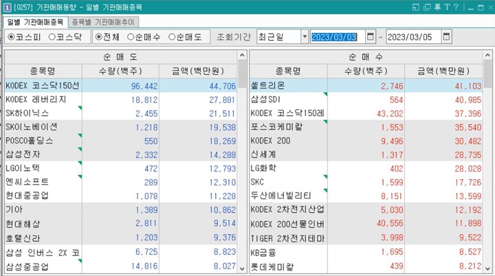This screenshot has height=276, width=495.
Task: Select 셀트리온 in buy list
Action: 366,86
